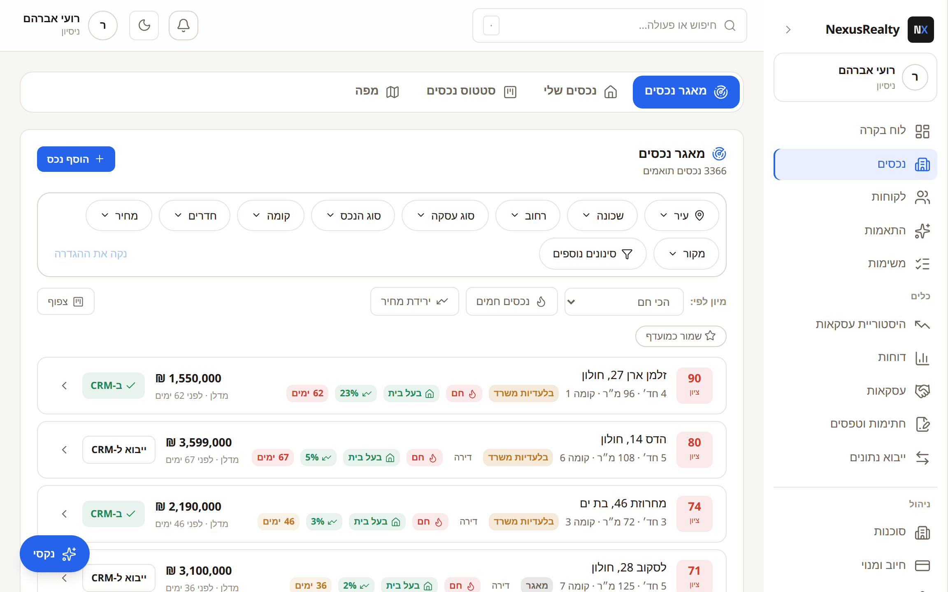Open the שכונה filter dropdown

(x=602, y=216)
